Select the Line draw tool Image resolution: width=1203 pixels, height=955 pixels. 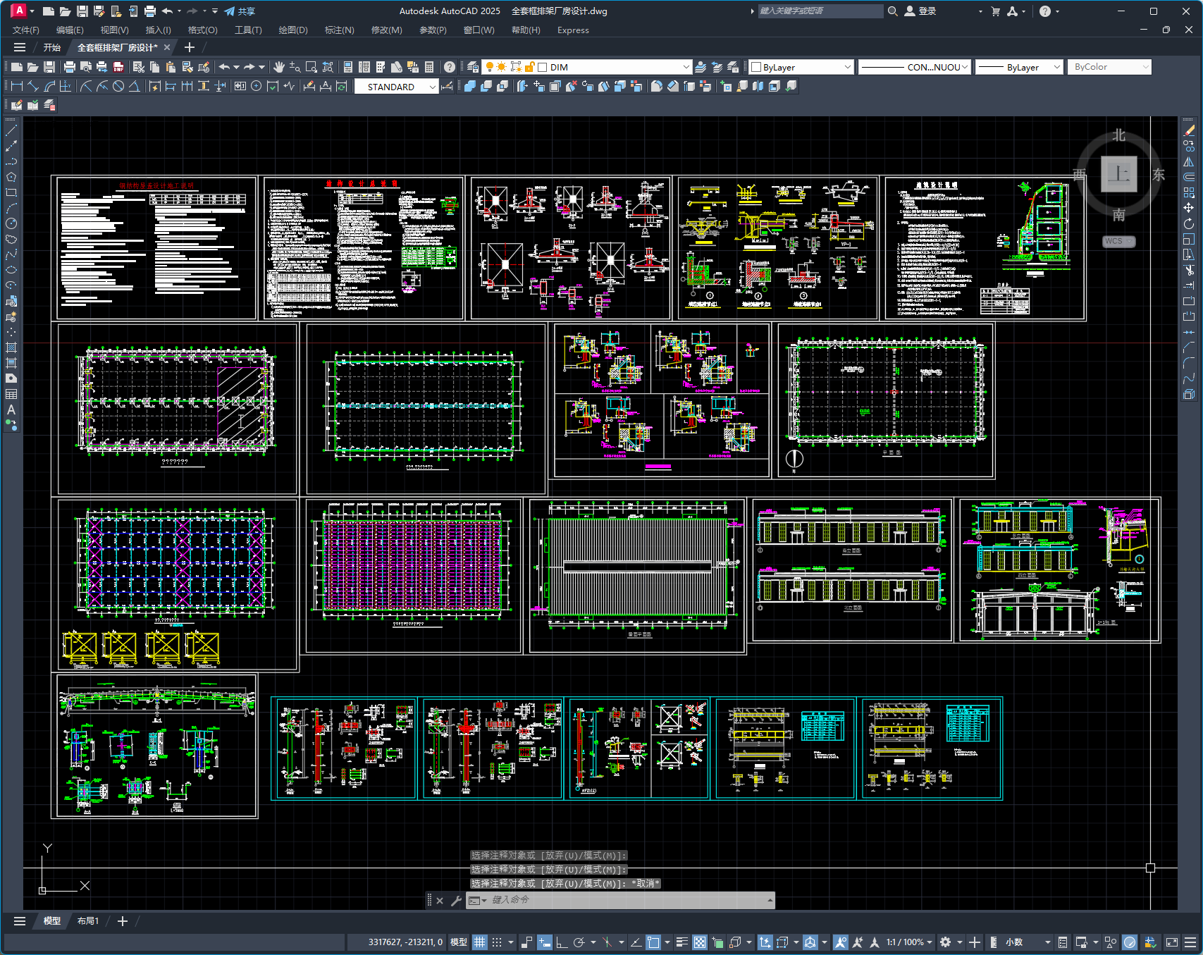11,130
